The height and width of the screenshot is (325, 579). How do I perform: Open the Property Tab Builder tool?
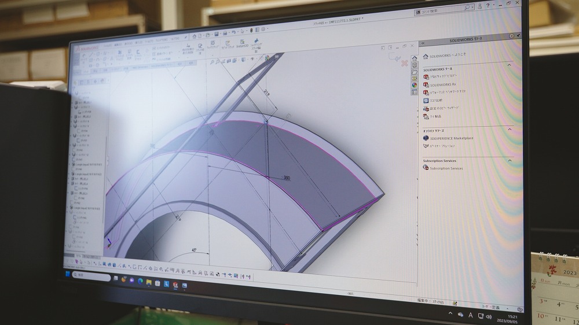tap(440, 76)
